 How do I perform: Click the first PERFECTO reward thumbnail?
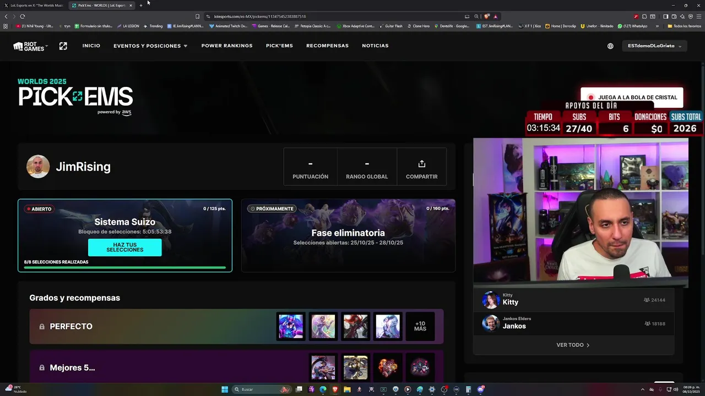(x=291, y=326)
